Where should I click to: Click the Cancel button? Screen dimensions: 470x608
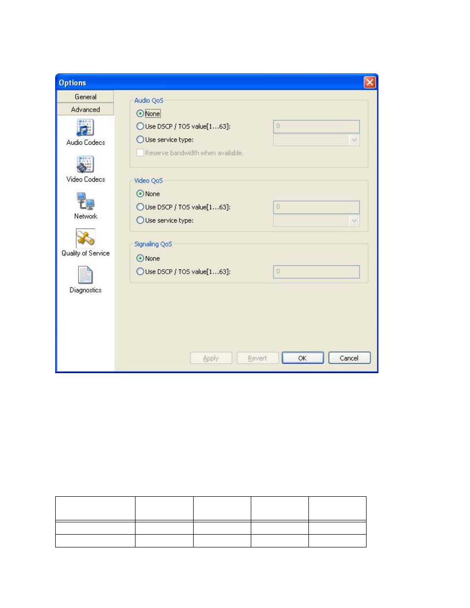click(x=349, y=358)
